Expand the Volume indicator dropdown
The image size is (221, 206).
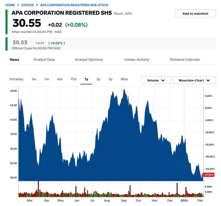click(x=156, y=80)
